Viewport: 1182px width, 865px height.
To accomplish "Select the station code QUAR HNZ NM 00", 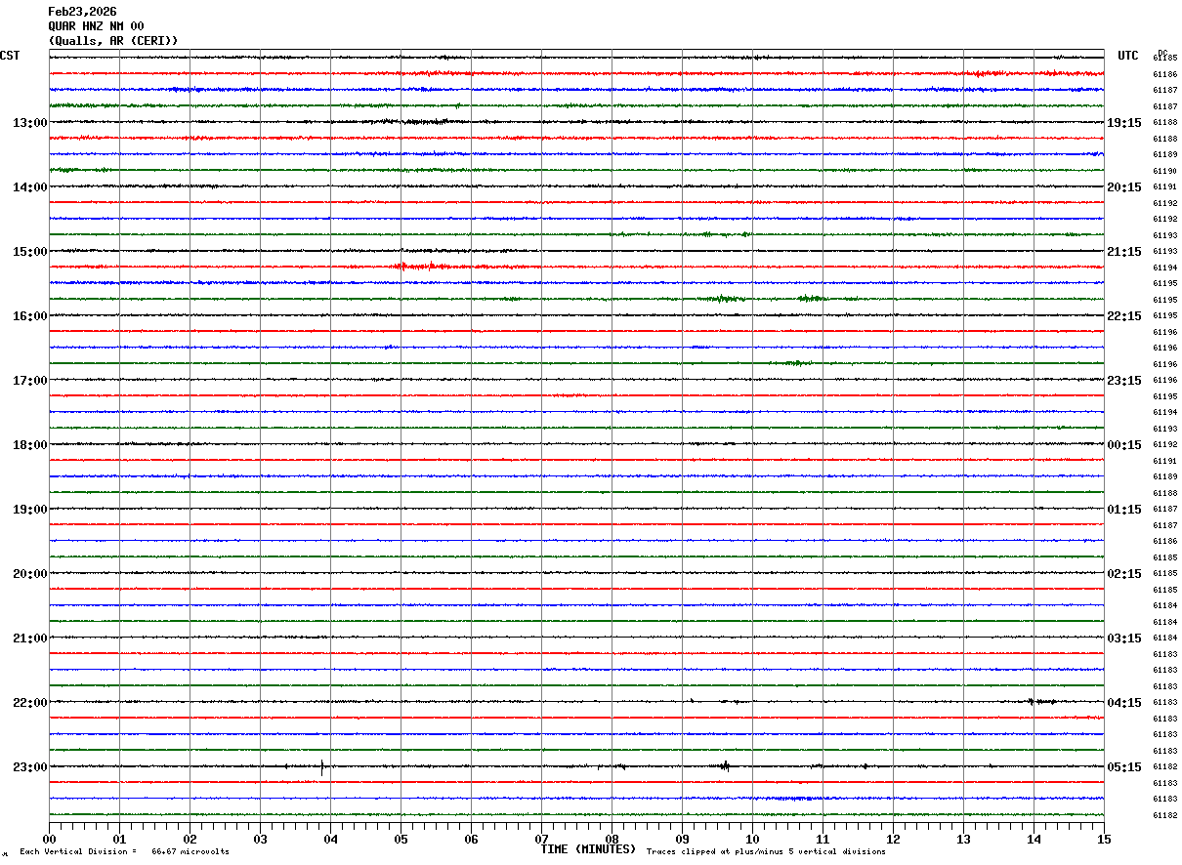I will tap(96, 26).
